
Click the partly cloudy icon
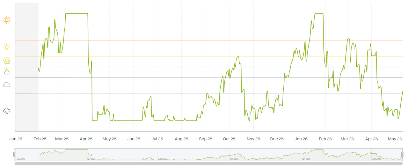click(x=7, y=71)
